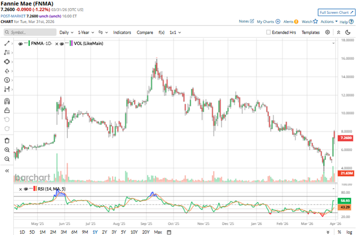Click the 21.63M volume label

(345, 174)
